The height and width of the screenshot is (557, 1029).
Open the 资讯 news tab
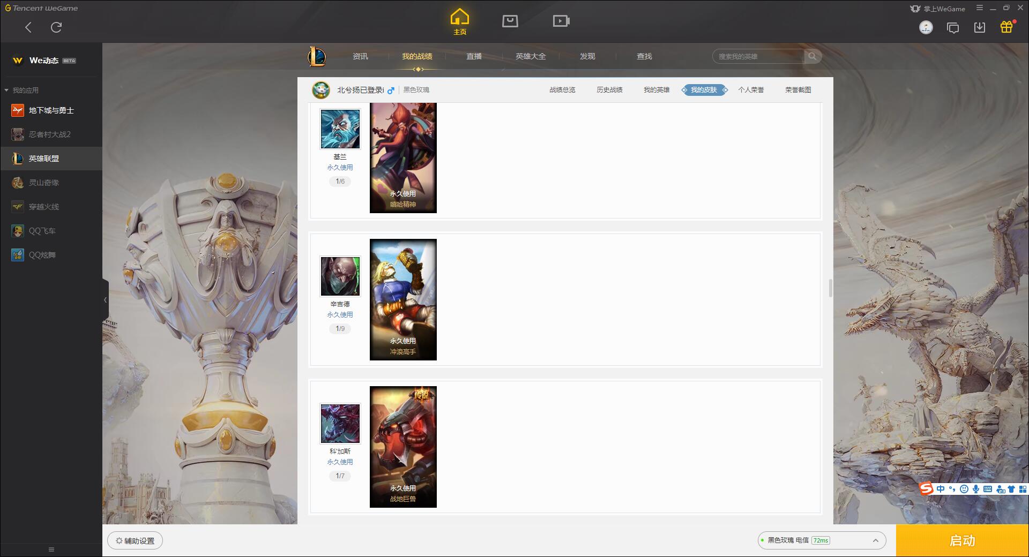tap(360, 56)
